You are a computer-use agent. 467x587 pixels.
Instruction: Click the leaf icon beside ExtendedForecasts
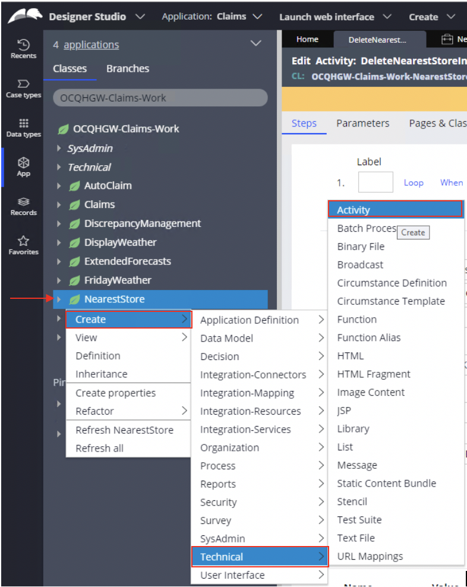point(74,261)
